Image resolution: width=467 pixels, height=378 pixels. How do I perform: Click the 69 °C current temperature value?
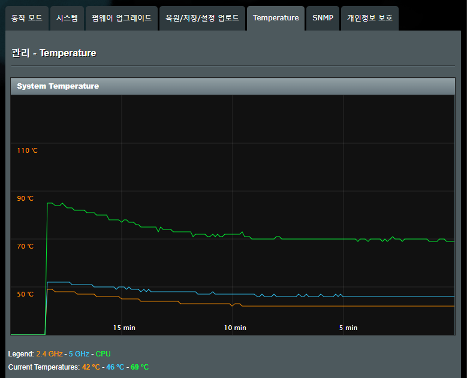coord(140,367)
